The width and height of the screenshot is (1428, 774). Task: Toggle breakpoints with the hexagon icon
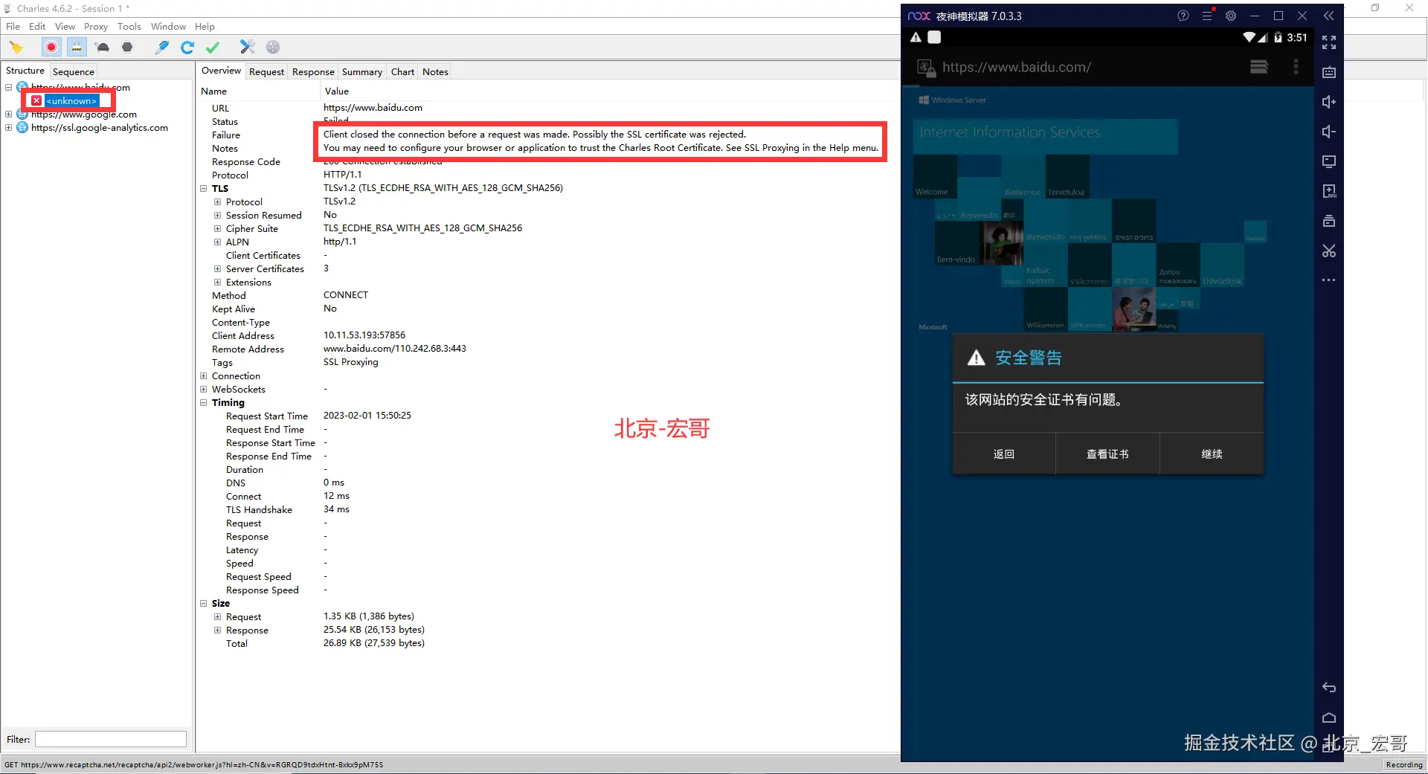127,48
